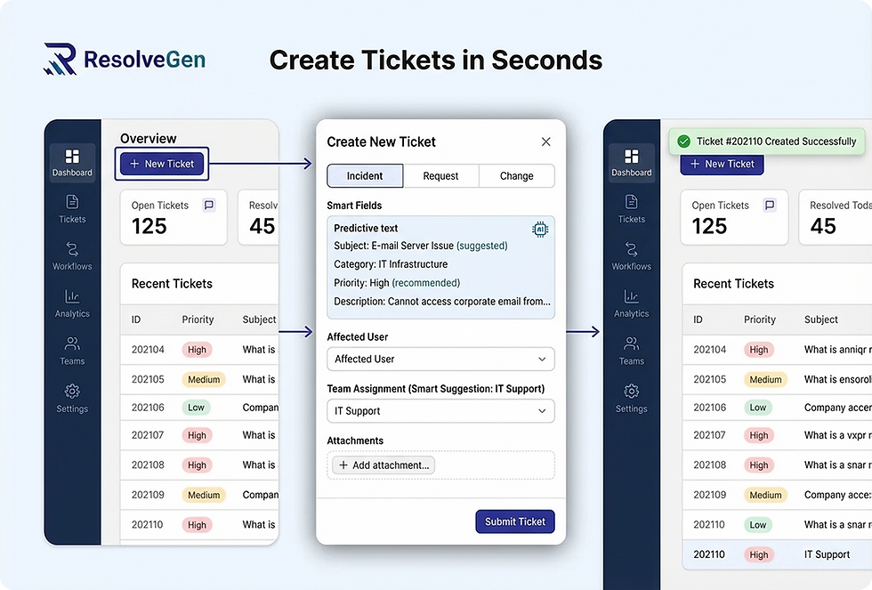
Task: Click ticket ID 202104 in left panel
Action: [x=148, y=350]
